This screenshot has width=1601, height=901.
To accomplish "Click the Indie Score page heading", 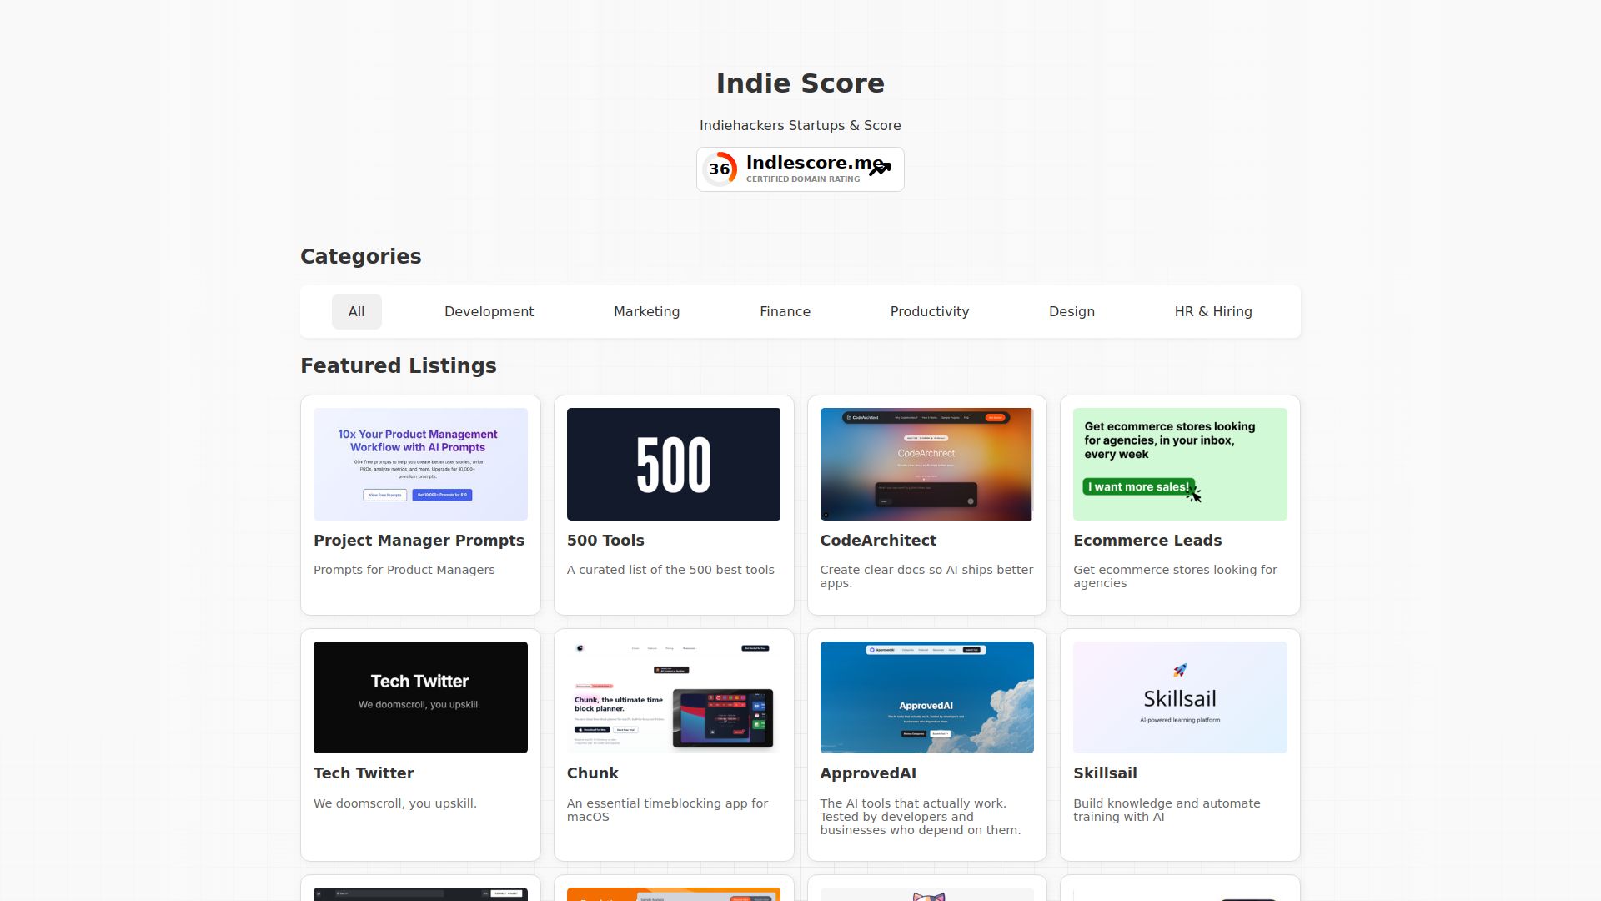I will point(800,83).
